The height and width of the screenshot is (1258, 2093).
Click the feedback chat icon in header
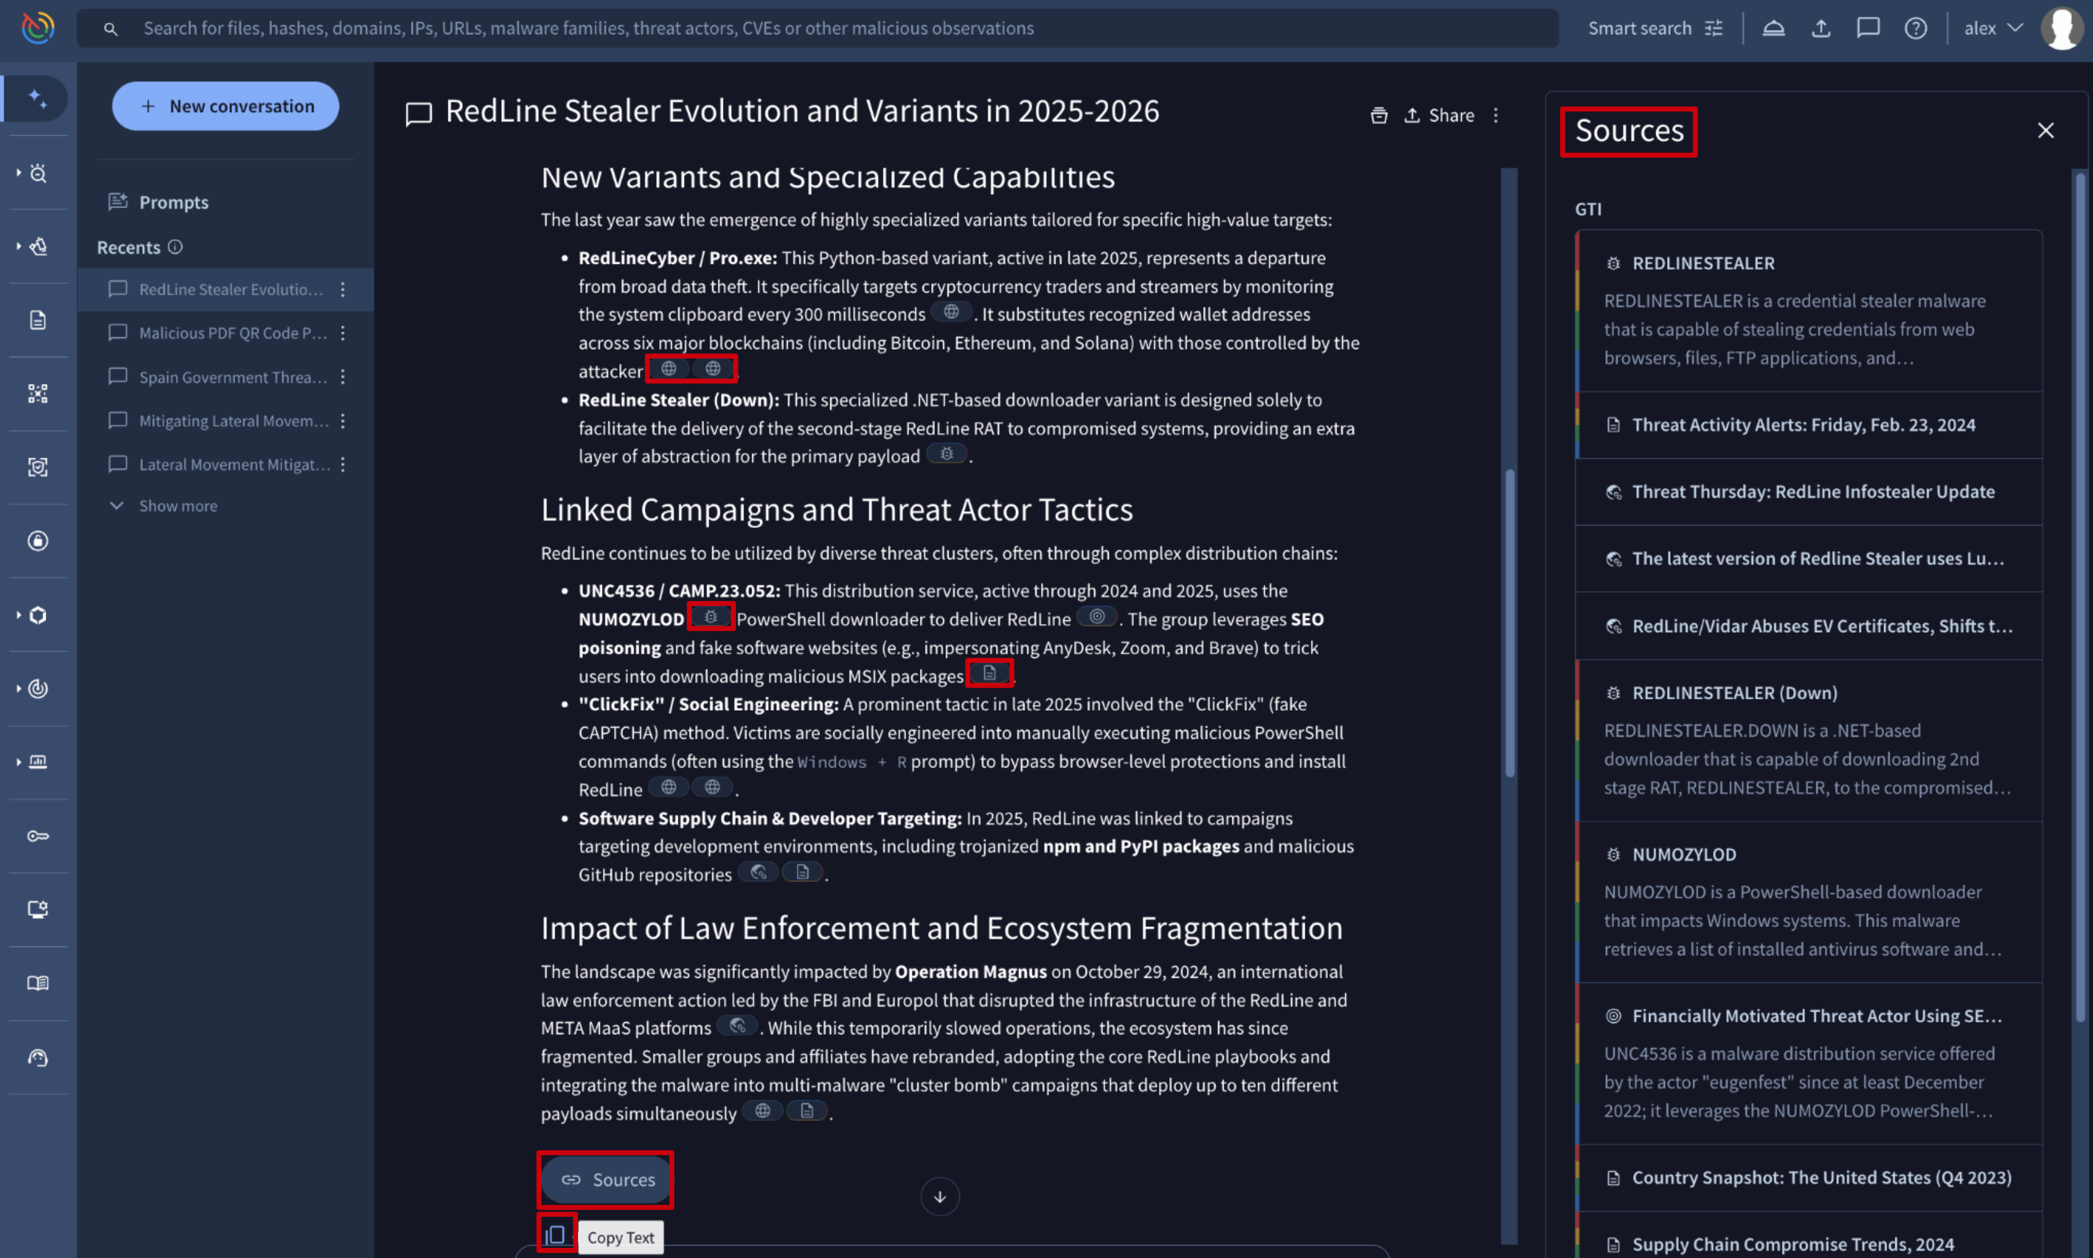[1867, 28]
